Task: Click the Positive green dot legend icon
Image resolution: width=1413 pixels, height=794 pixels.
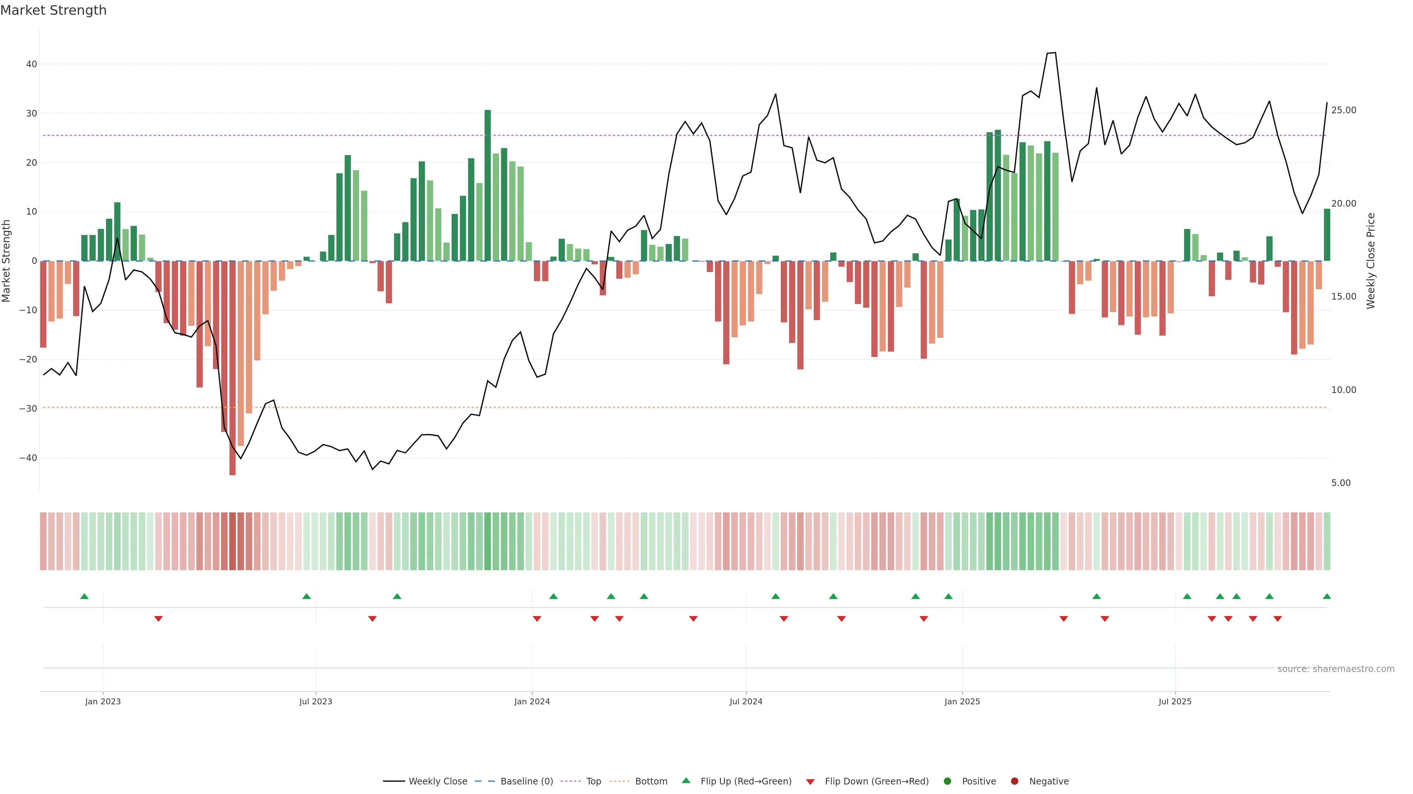Action: pyautogui.click(x=947, y=781)
